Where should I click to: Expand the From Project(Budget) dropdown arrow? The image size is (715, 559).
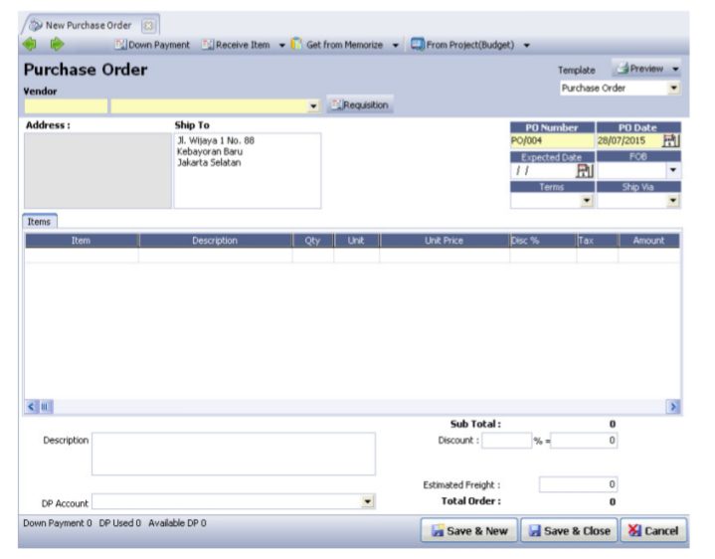click(x=527, y=45)
